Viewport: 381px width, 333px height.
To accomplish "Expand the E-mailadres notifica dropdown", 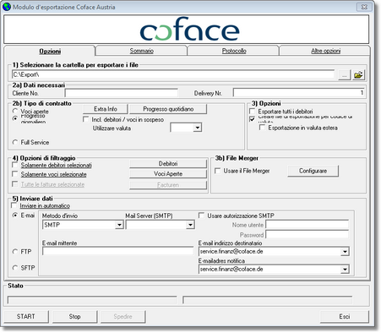I will (x=345, y=270).
